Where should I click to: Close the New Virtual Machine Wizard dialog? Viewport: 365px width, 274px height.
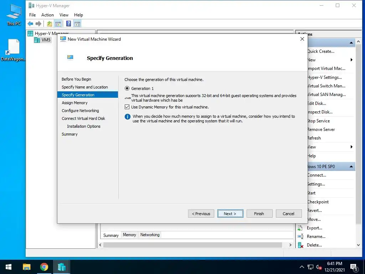coord(302,39)
